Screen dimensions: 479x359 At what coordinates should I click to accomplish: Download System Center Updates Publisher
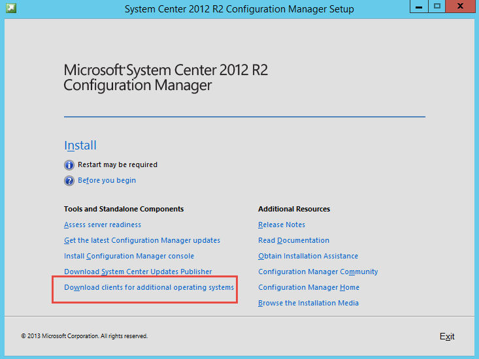point(138,272)
